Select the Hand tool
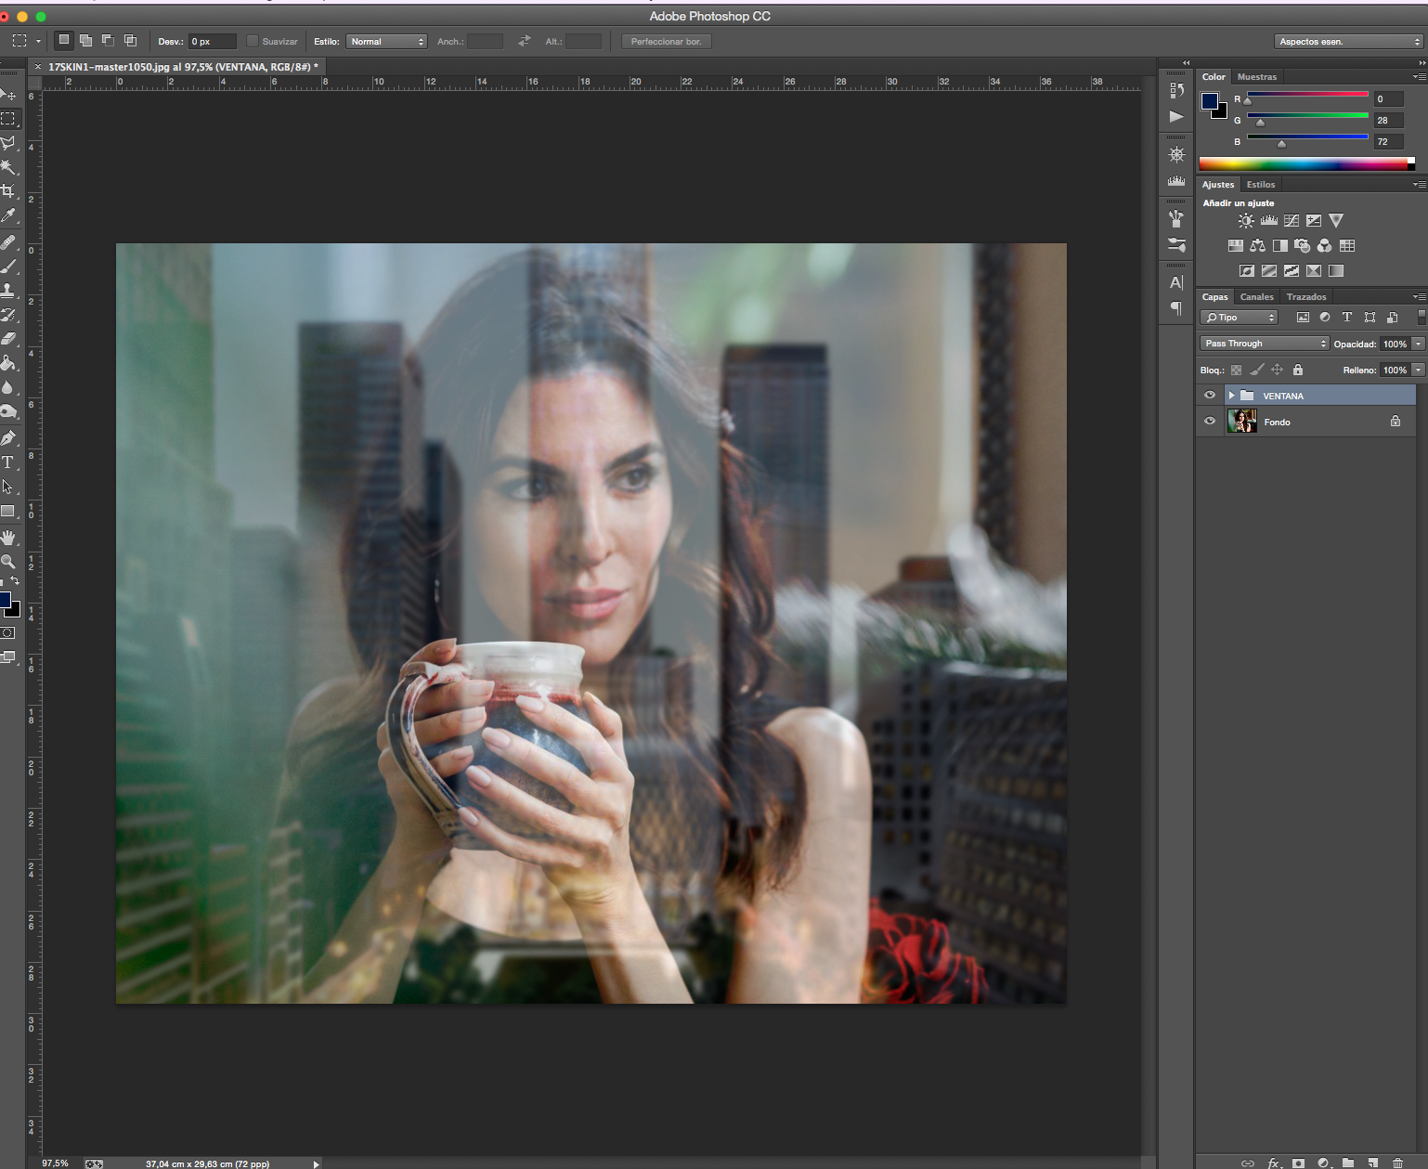 point(7,538)
